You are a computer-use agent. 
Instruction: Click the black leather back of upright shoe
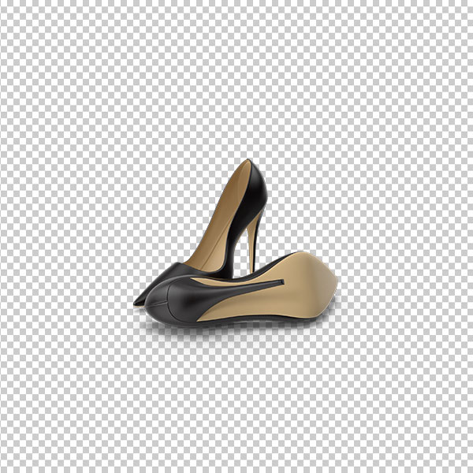click(x=251, y=205)
